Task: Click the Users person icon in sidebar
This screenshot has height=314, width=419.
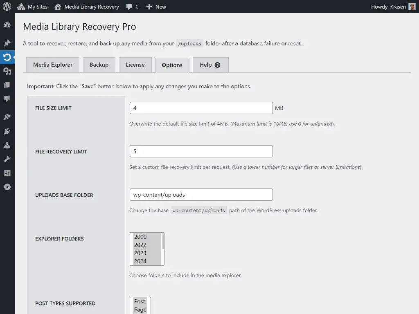Action: tap(7, 145)
